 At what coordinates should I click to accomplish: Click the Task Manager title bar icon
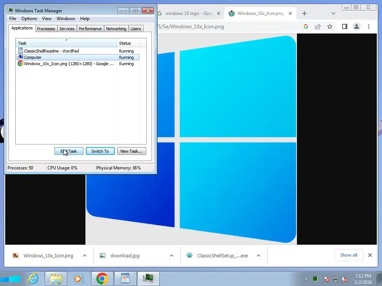[x=10, y=10]
